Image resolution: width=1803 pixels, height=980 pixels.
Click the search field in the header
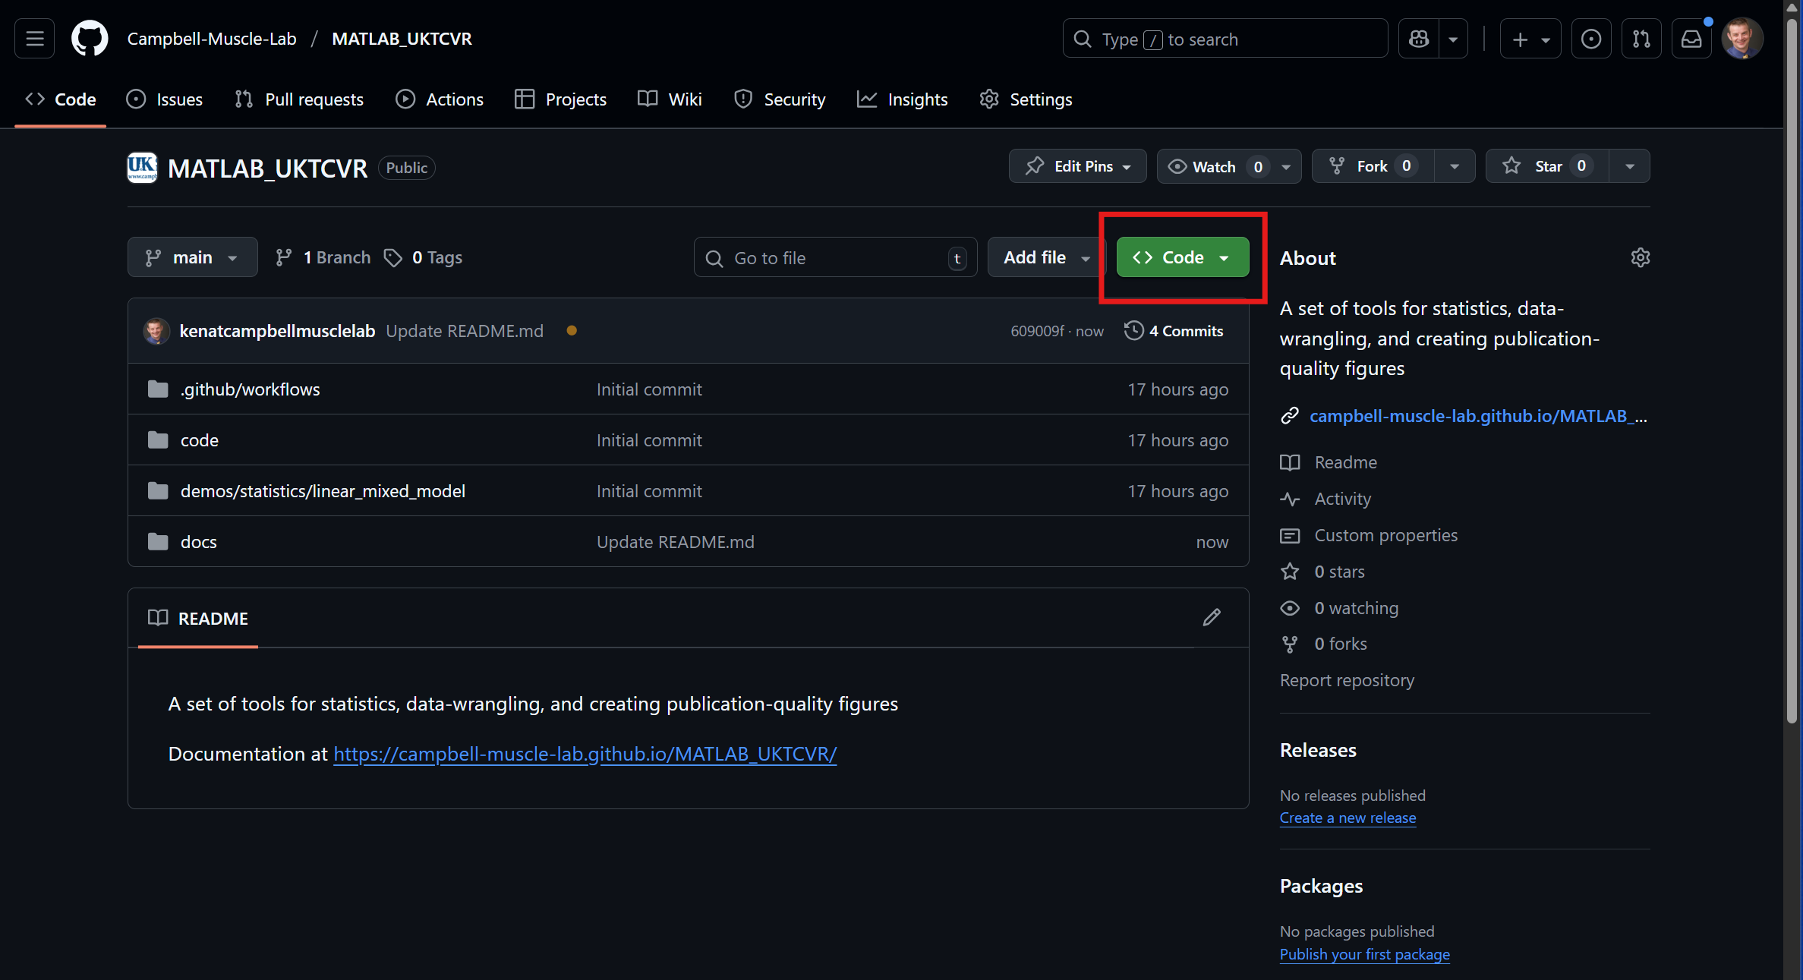[1225, 39]
